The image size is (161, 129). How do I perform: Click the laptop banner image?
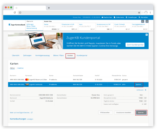(35, 41)
